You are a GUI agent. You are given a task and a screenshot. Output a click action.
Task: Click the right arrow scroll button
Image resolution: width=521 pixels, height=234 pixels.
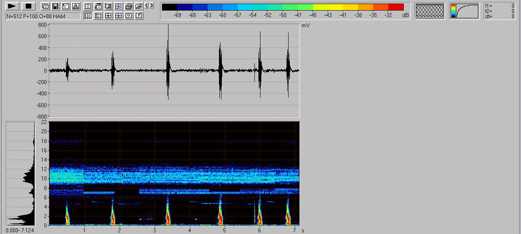point(152,6)
